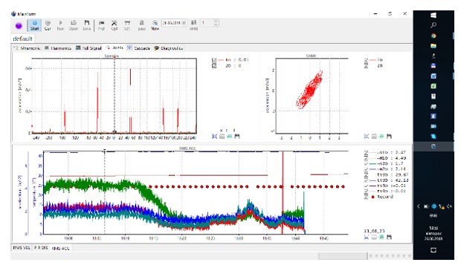The width and height of the screenshot is (461, 268).
Task: Toggle the Record legend checkbox
Action: [x=366, y=197]
